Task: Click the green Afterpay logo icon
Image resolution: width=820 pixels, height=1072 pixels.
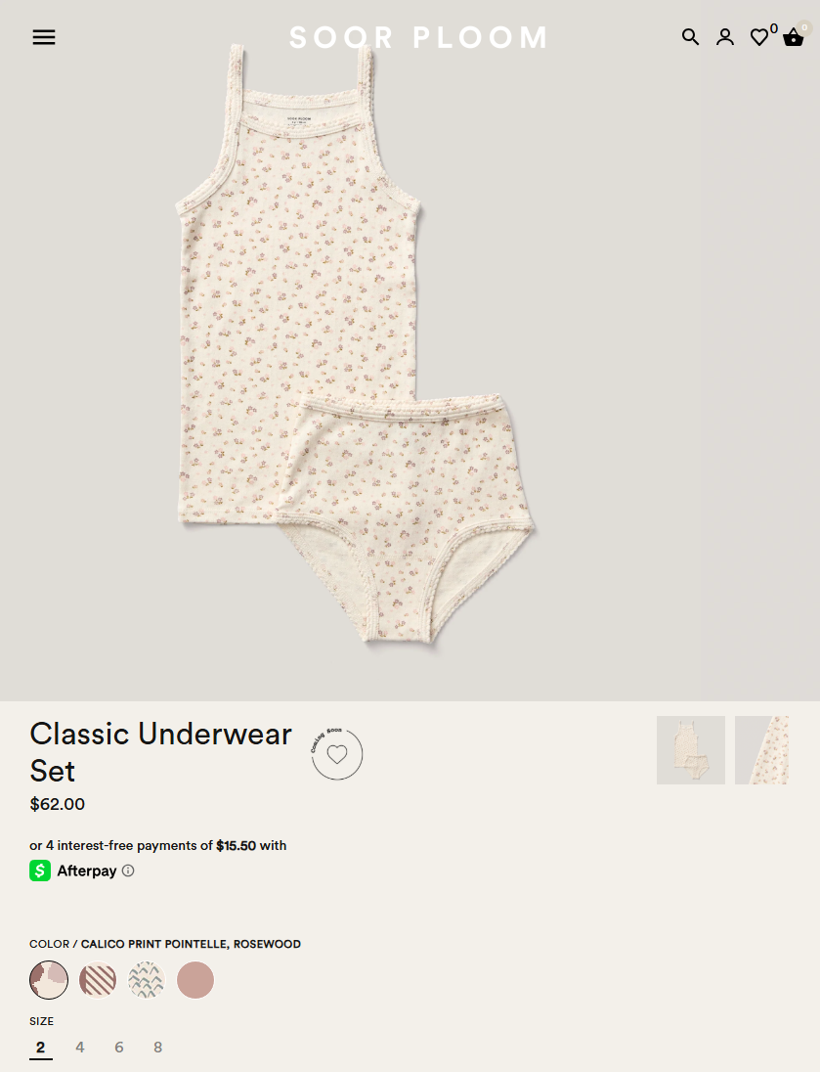Action: (40, 871)
